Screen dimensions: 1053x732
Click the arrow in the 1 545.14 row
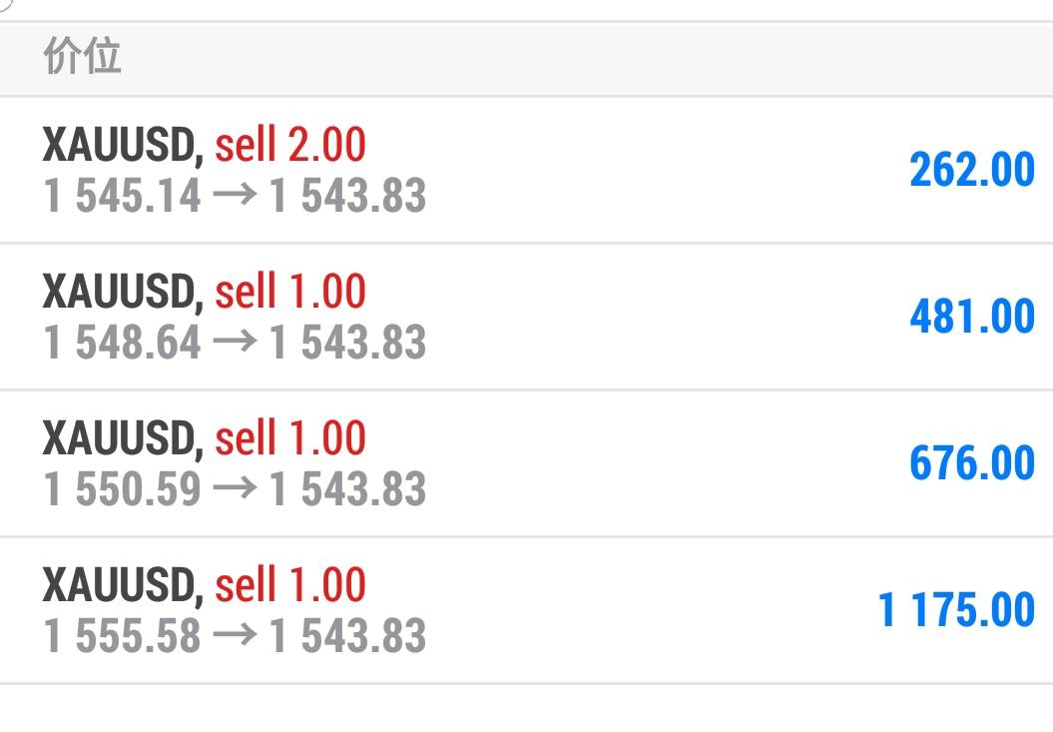pos(236,196)
